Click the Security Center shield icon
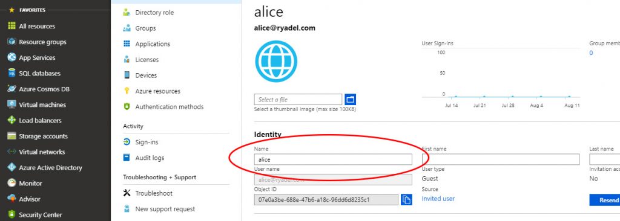Viewport: 620px width, 221px height. click(x=12, y=215)
